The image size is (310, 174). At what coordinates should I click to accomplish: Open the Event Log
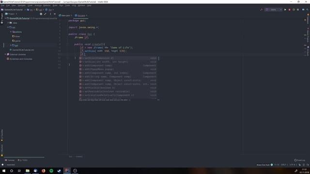click(x=300, y=160)
